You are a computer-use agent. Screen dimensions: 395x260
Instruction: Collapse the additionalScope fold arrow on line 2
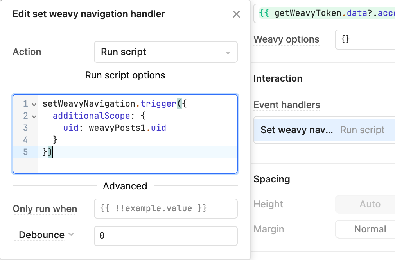point(34,116)
